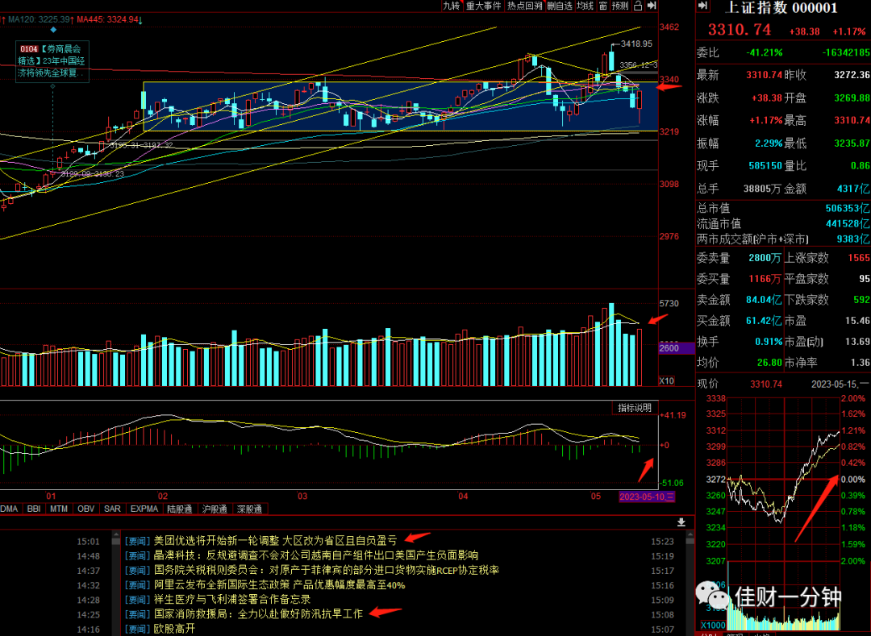Collapse quote panel with arrow icon beside 上证指数

click(x=703, y=6)
